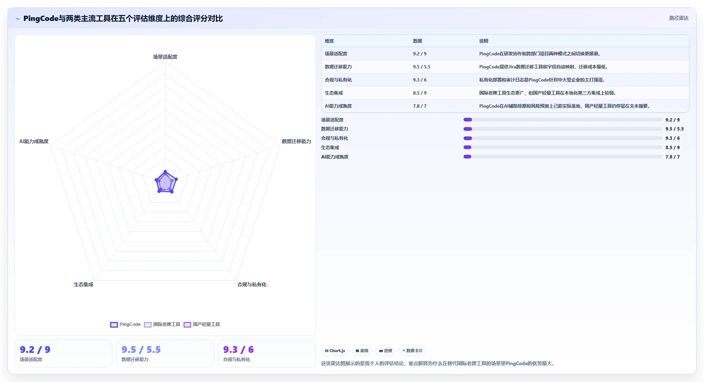Click the description about 国际老牌工具生态更广
The width and height of the screenshot is (704, 382).
tap(548, 93)
